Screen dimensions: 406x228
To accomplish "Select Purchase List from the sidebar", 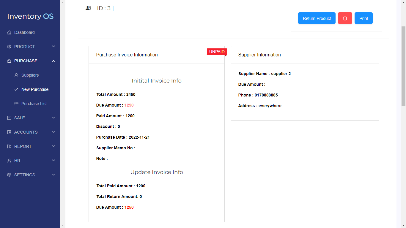I will (x=34, y=104).
